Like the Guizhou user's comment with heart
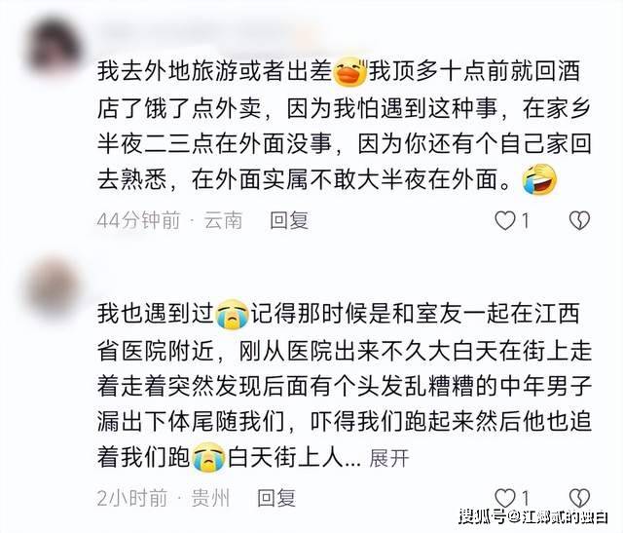This screenshot has width=623, height=533. 505,497
